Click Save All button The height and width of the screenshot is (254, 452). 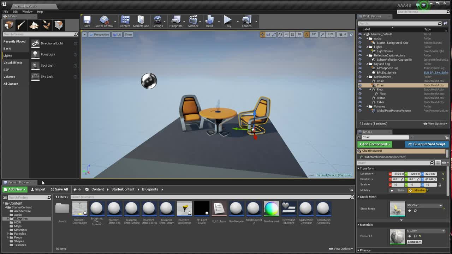[59, 189]
